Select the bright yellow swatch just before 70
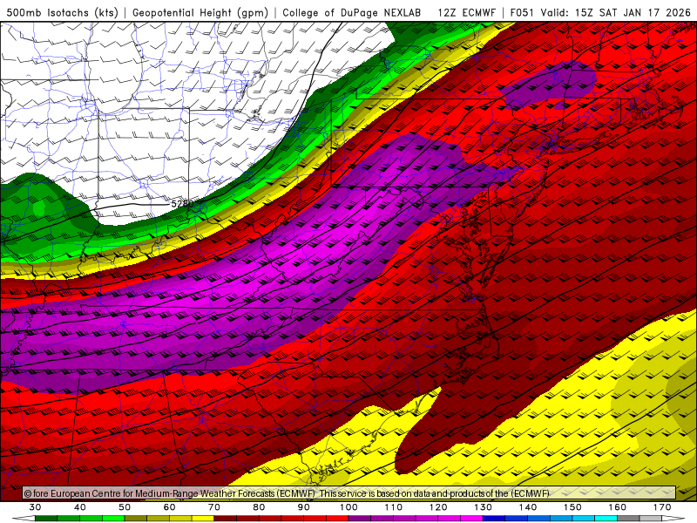 [x=203, y=519]
